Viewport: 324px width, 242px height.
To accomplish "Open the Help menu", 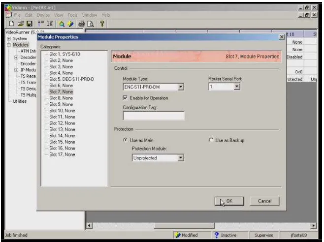I will click(x=105, y=15).
